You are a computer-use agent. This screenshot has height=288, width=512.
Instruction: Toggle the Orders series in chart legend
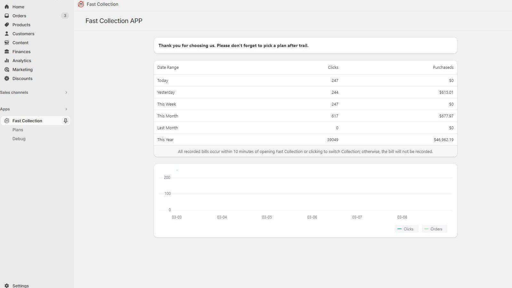[x=434, y=229]
